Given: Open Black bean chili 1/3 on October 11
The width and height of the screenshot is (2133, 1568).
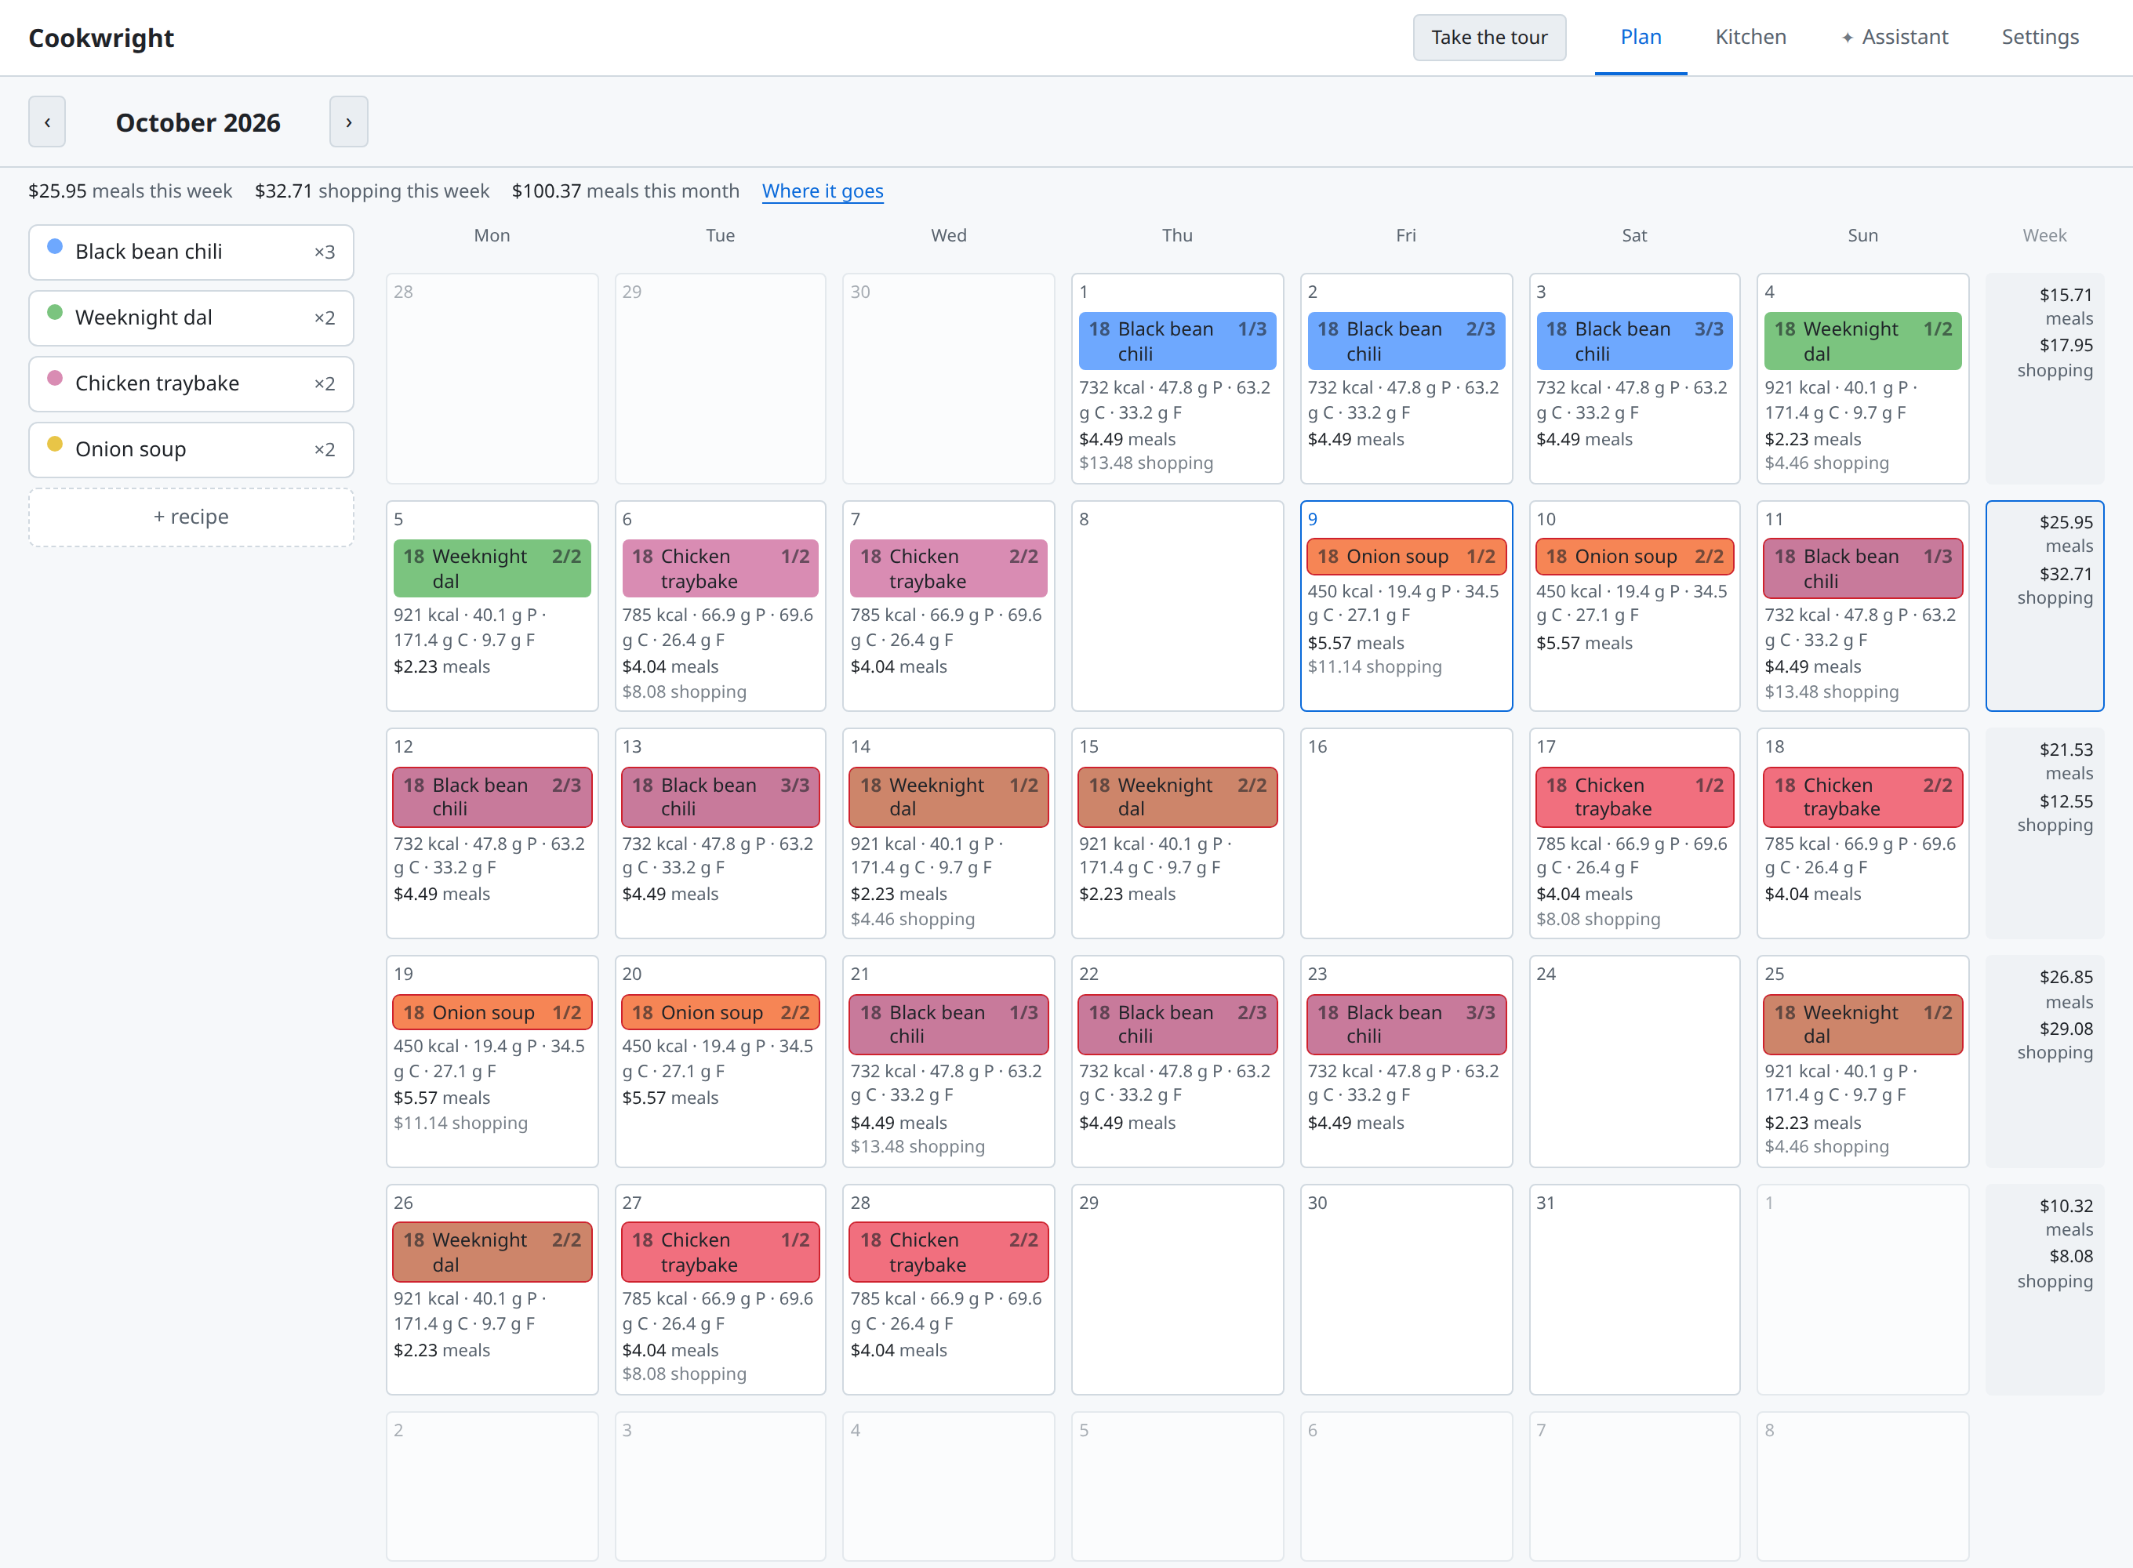Looking at the screenshot, I should tap(1862, 568).
